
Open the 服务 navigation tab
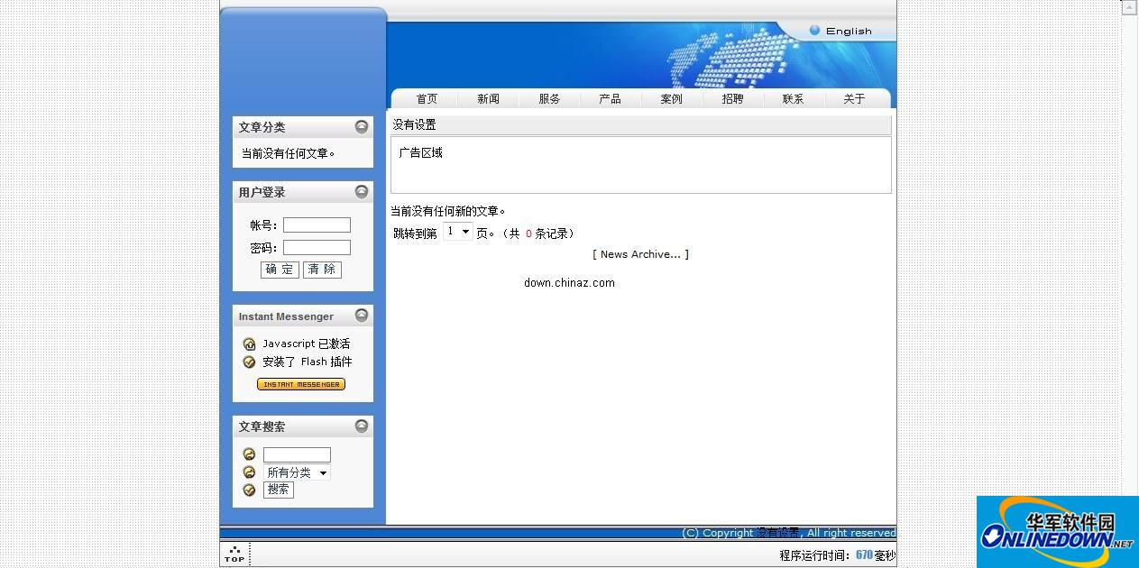point(549,99)
